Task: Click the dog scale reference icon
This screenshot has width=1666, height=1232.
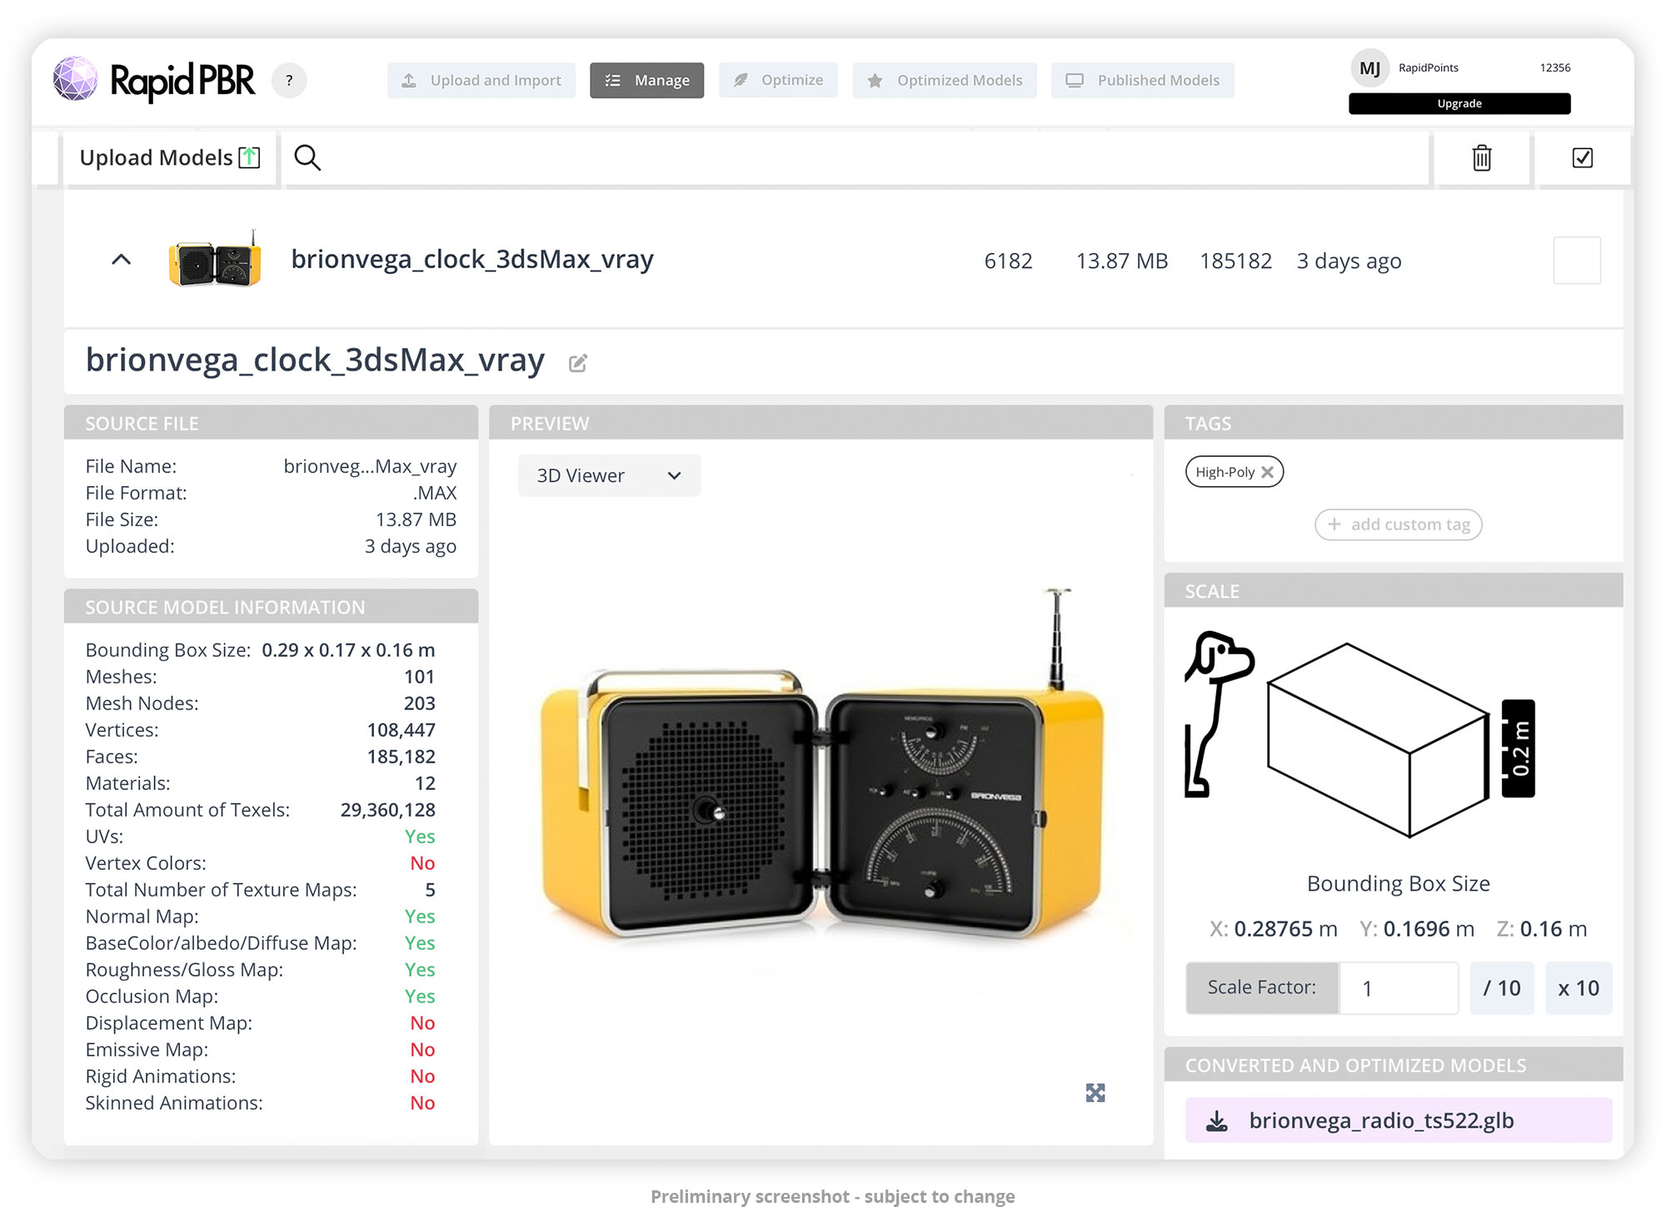Action: (x=1219, y=714)
